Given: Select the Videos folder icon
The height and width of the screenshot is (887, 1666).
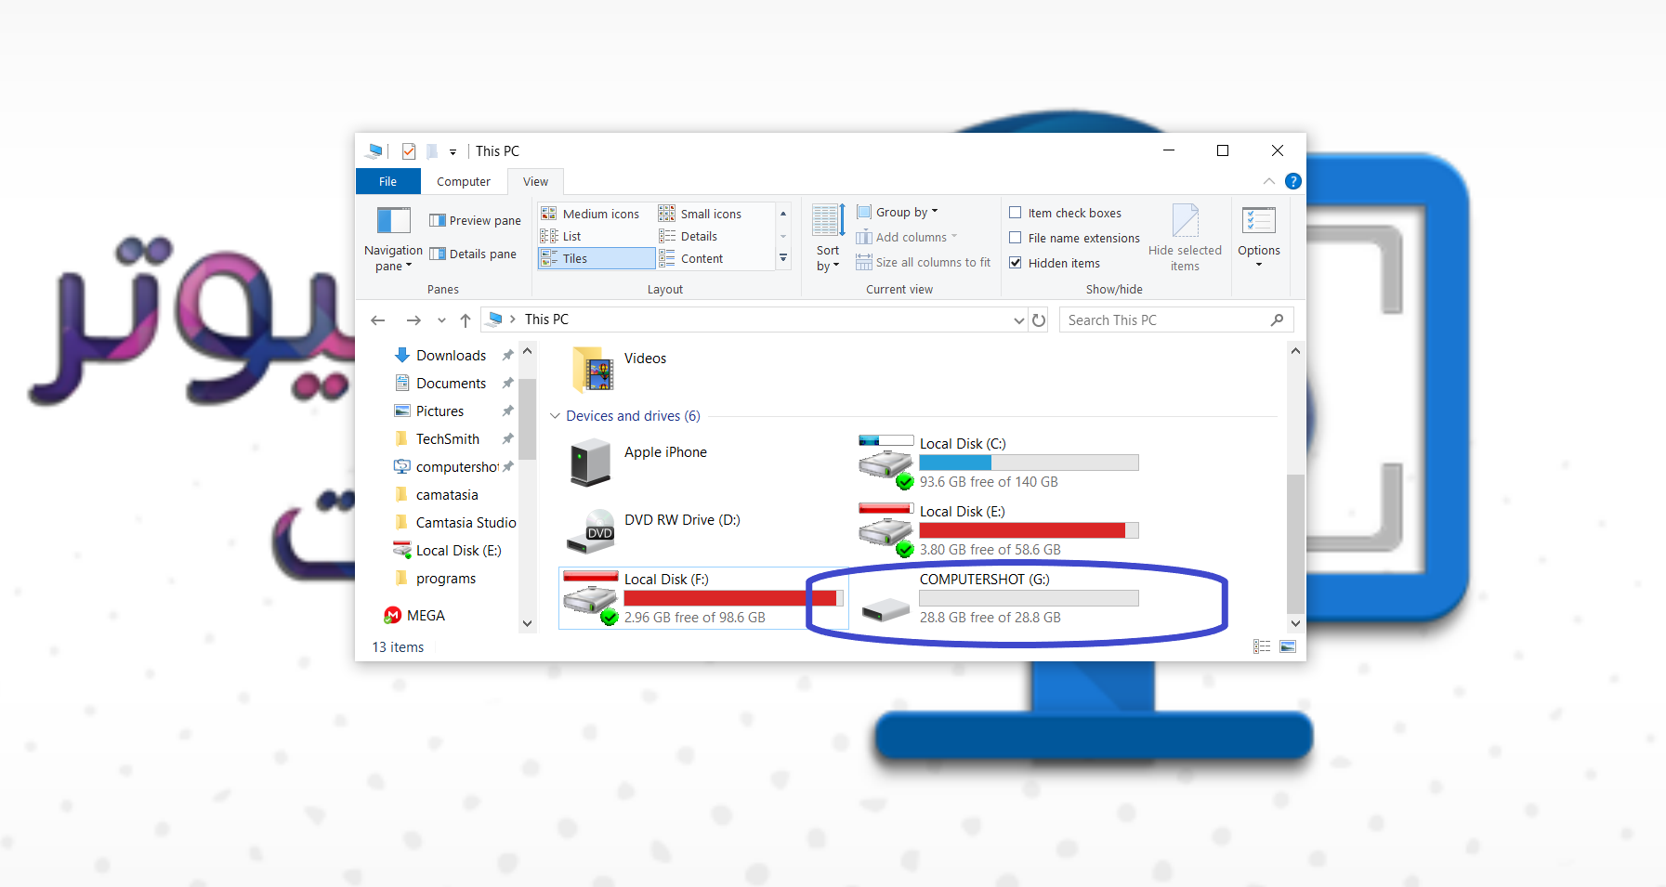Looking at the screenshot, I should coord(593,371).
